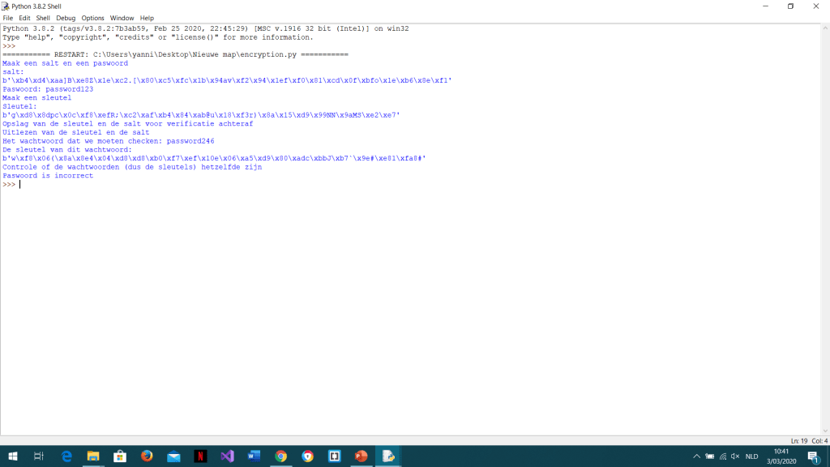Switch to Word in the taskbar

click(254, 456)
